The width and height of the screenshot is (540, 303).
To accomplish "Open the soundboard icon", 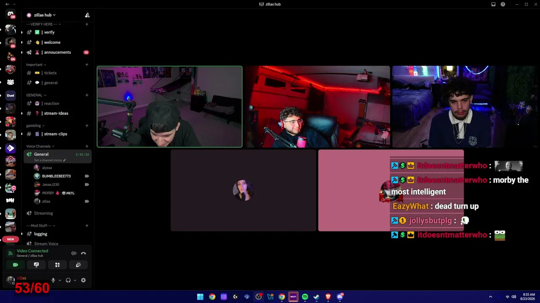I will tap(78, 265).
